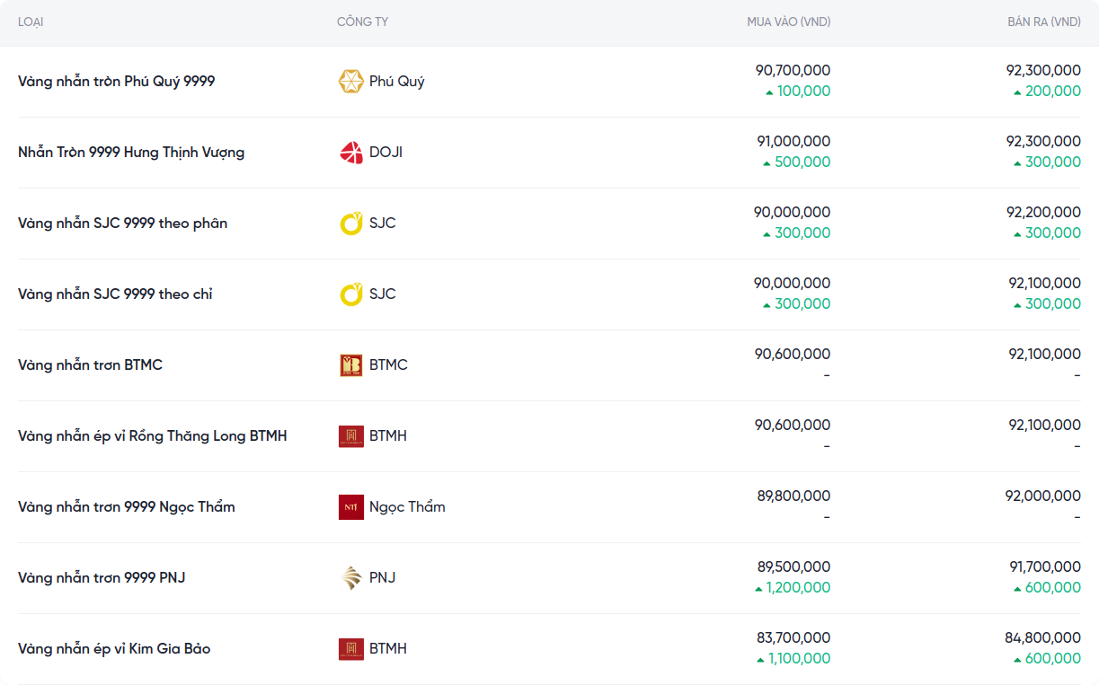This screenshot has width=1099, height=685.
Task: Click SJC logo in the 'theo phân' row
Action: coord(350,224)
